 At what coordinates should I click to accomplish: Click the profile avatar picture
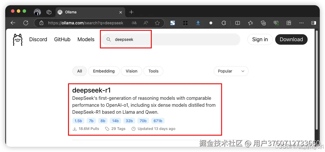[x=37, y=12]
